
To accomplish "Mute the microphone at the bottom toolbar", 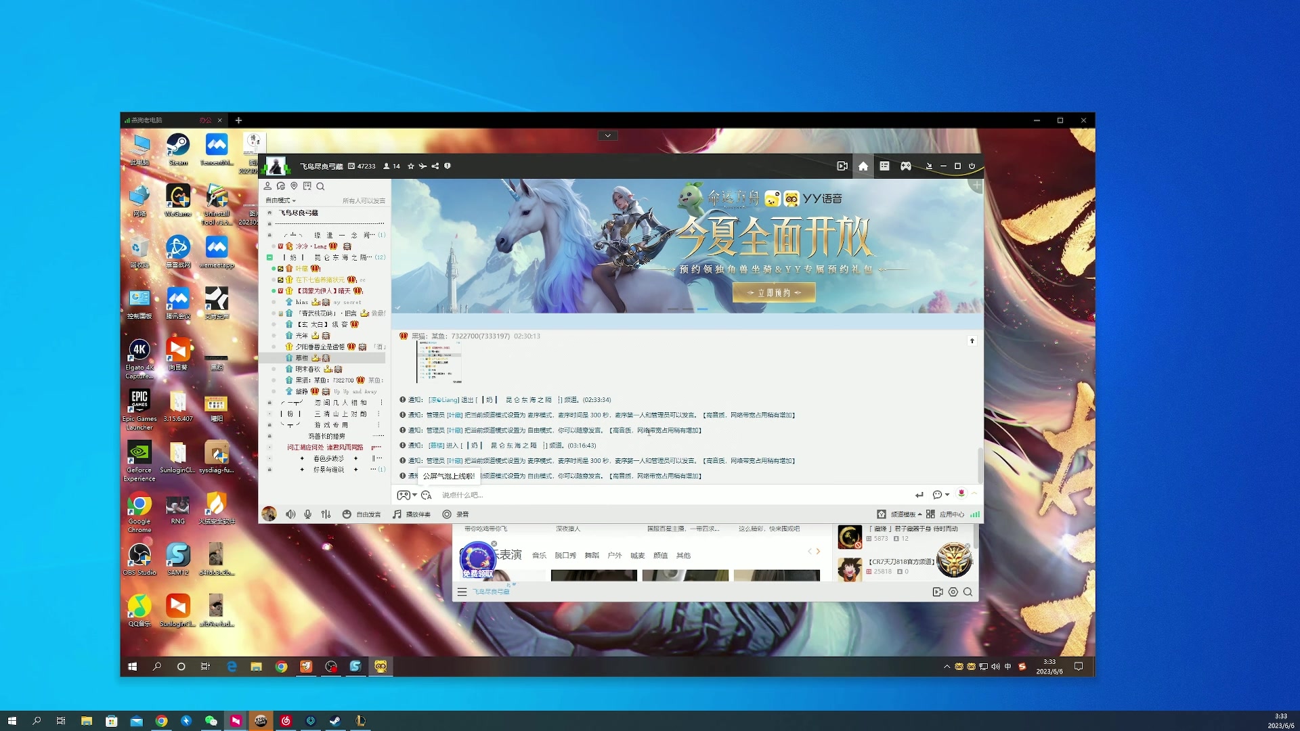I will (307, 514).
